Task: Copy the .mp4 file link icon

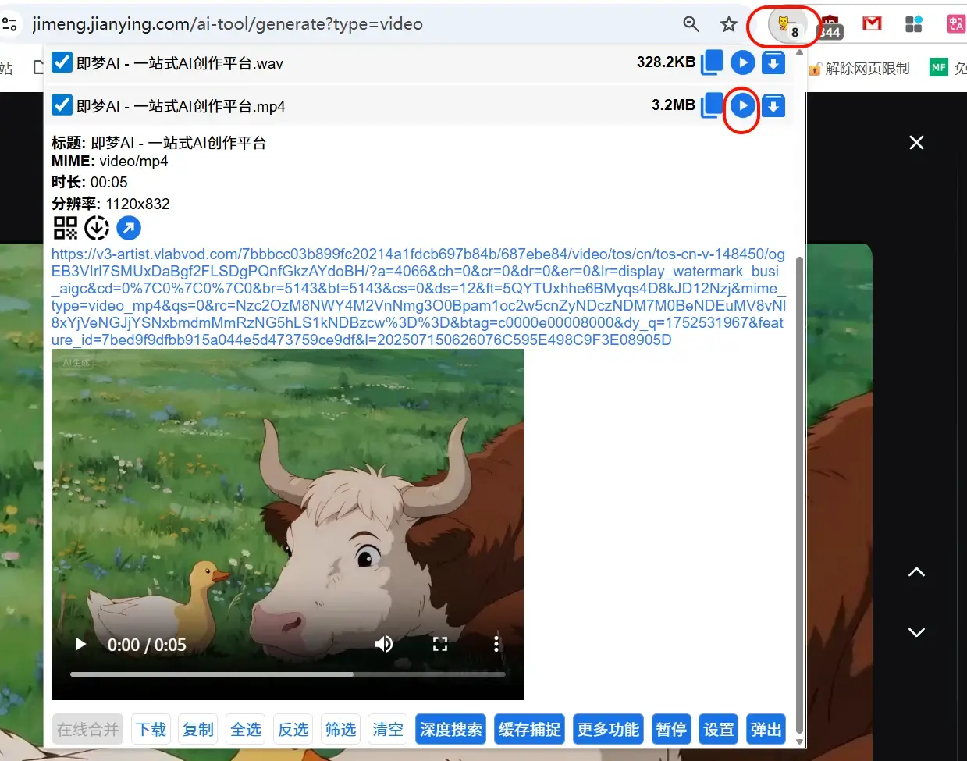Action: click(712, 105)
